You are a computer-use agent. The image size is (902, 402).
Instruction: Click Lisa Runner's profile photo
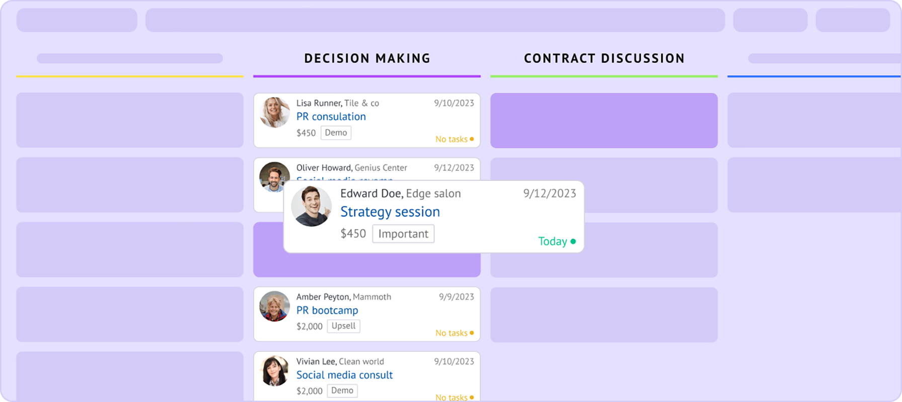pyautogui.click(x=274, y=113)
